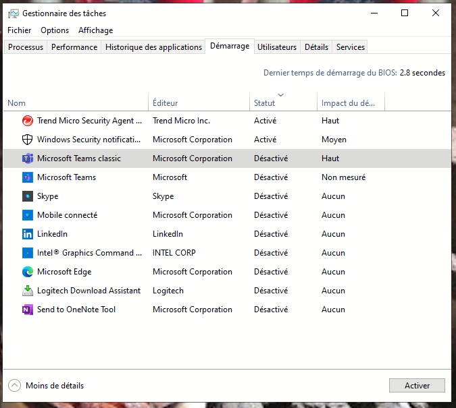
Task: Click the Skype app icon
Action: [27, 196]
